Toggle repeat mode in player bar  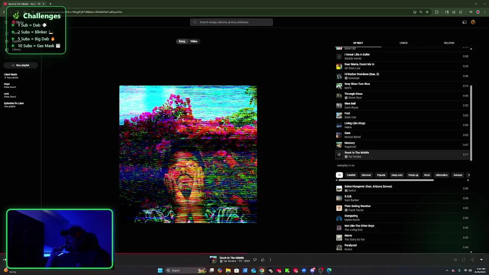click(x=463, y=260)
